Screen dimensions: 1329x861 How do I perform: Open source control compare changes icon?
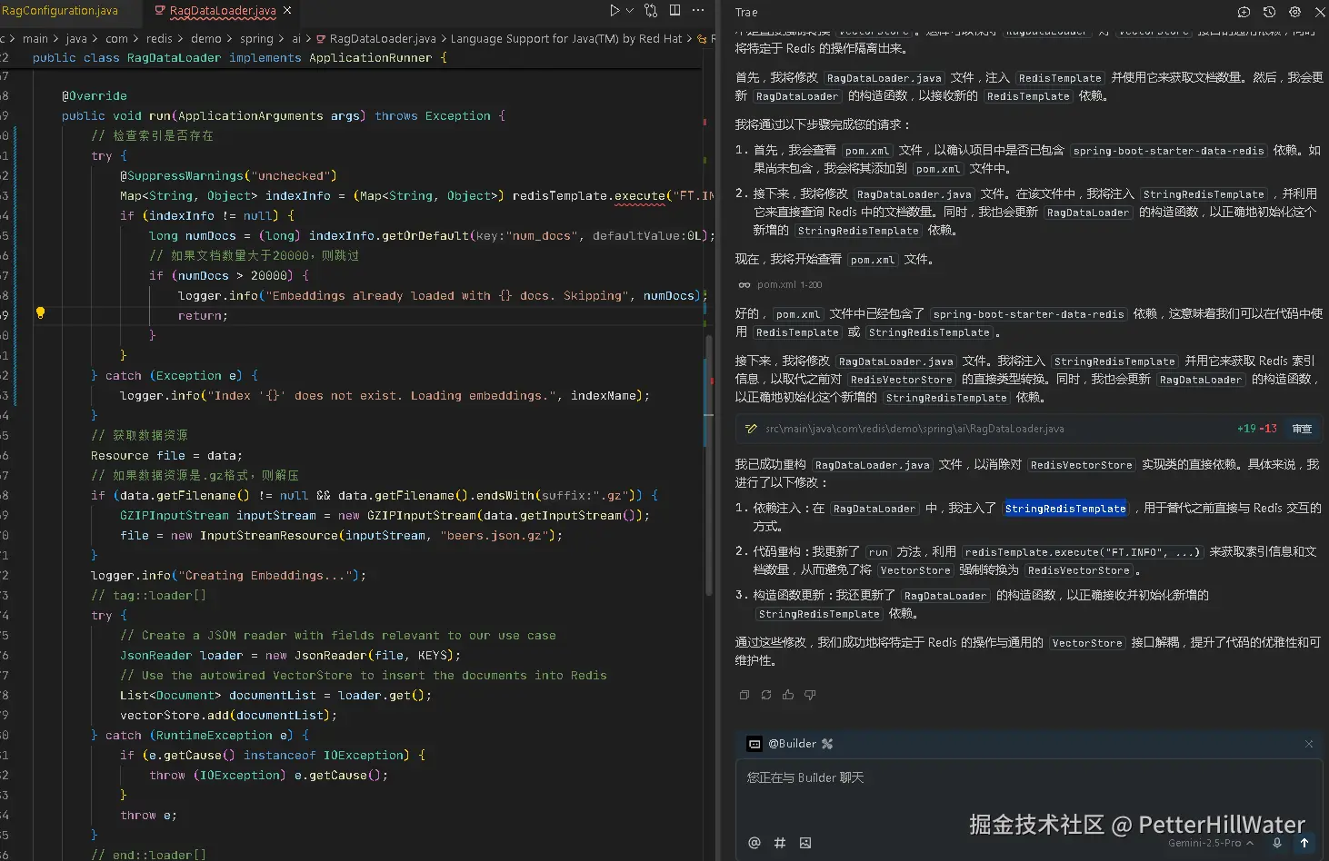coord(651,11)
